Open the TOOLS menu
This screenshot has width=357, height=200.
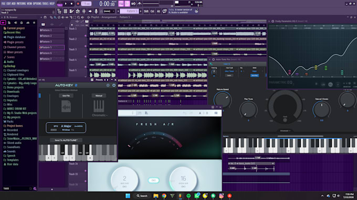[x=46, y=4]
